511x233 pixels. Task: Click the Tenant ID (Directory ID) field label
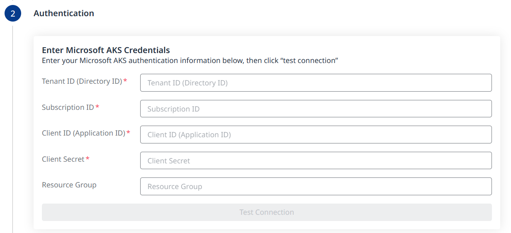[x=82, y=81]
